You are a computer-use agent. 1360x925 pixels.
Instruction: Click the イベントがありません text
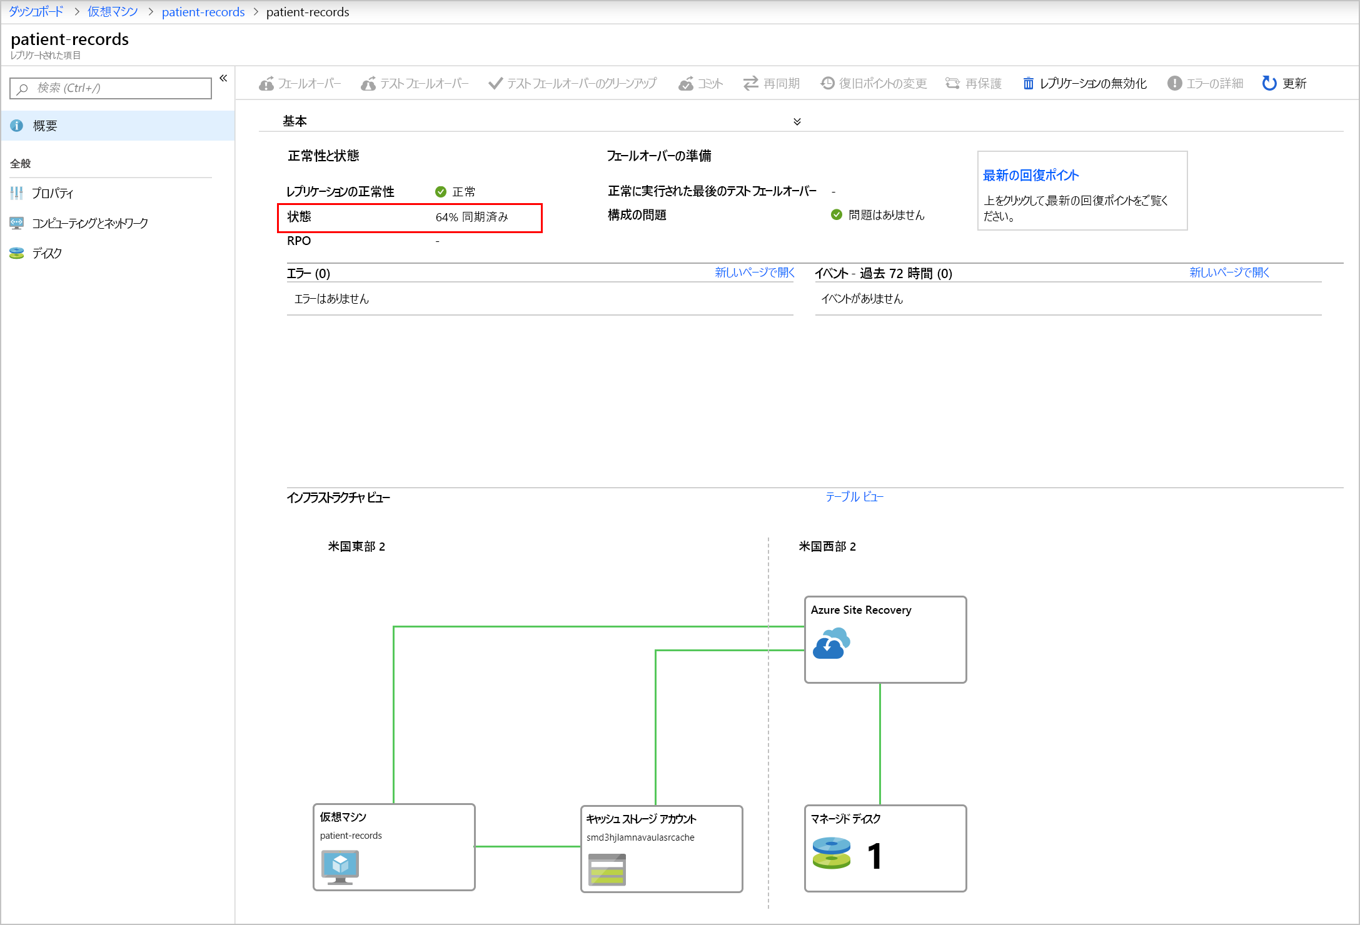pyautogui.click(x=862, y=299)
